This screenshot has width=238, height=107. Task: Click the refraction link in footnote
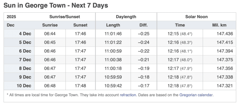[x=128, y=95]
